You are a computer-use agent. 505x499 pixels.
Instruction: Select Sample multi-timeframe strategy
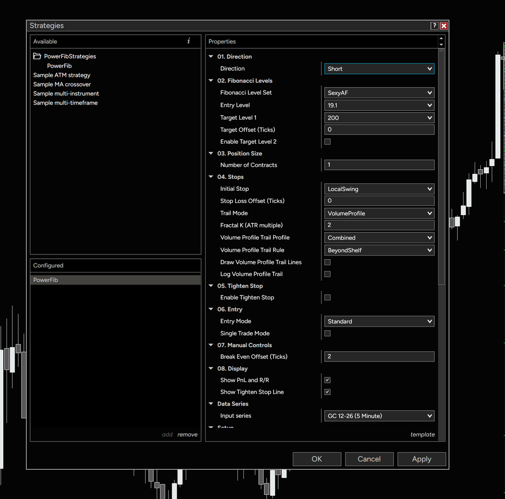pyautogui.click(x=65, y=103)
